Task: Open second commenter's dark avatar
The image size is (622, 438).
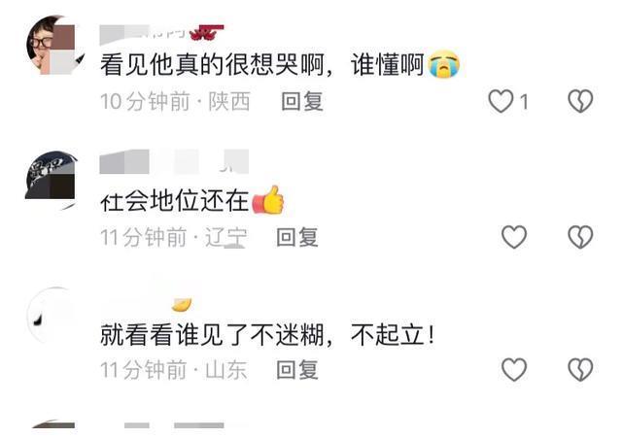Action: (52, 180)
